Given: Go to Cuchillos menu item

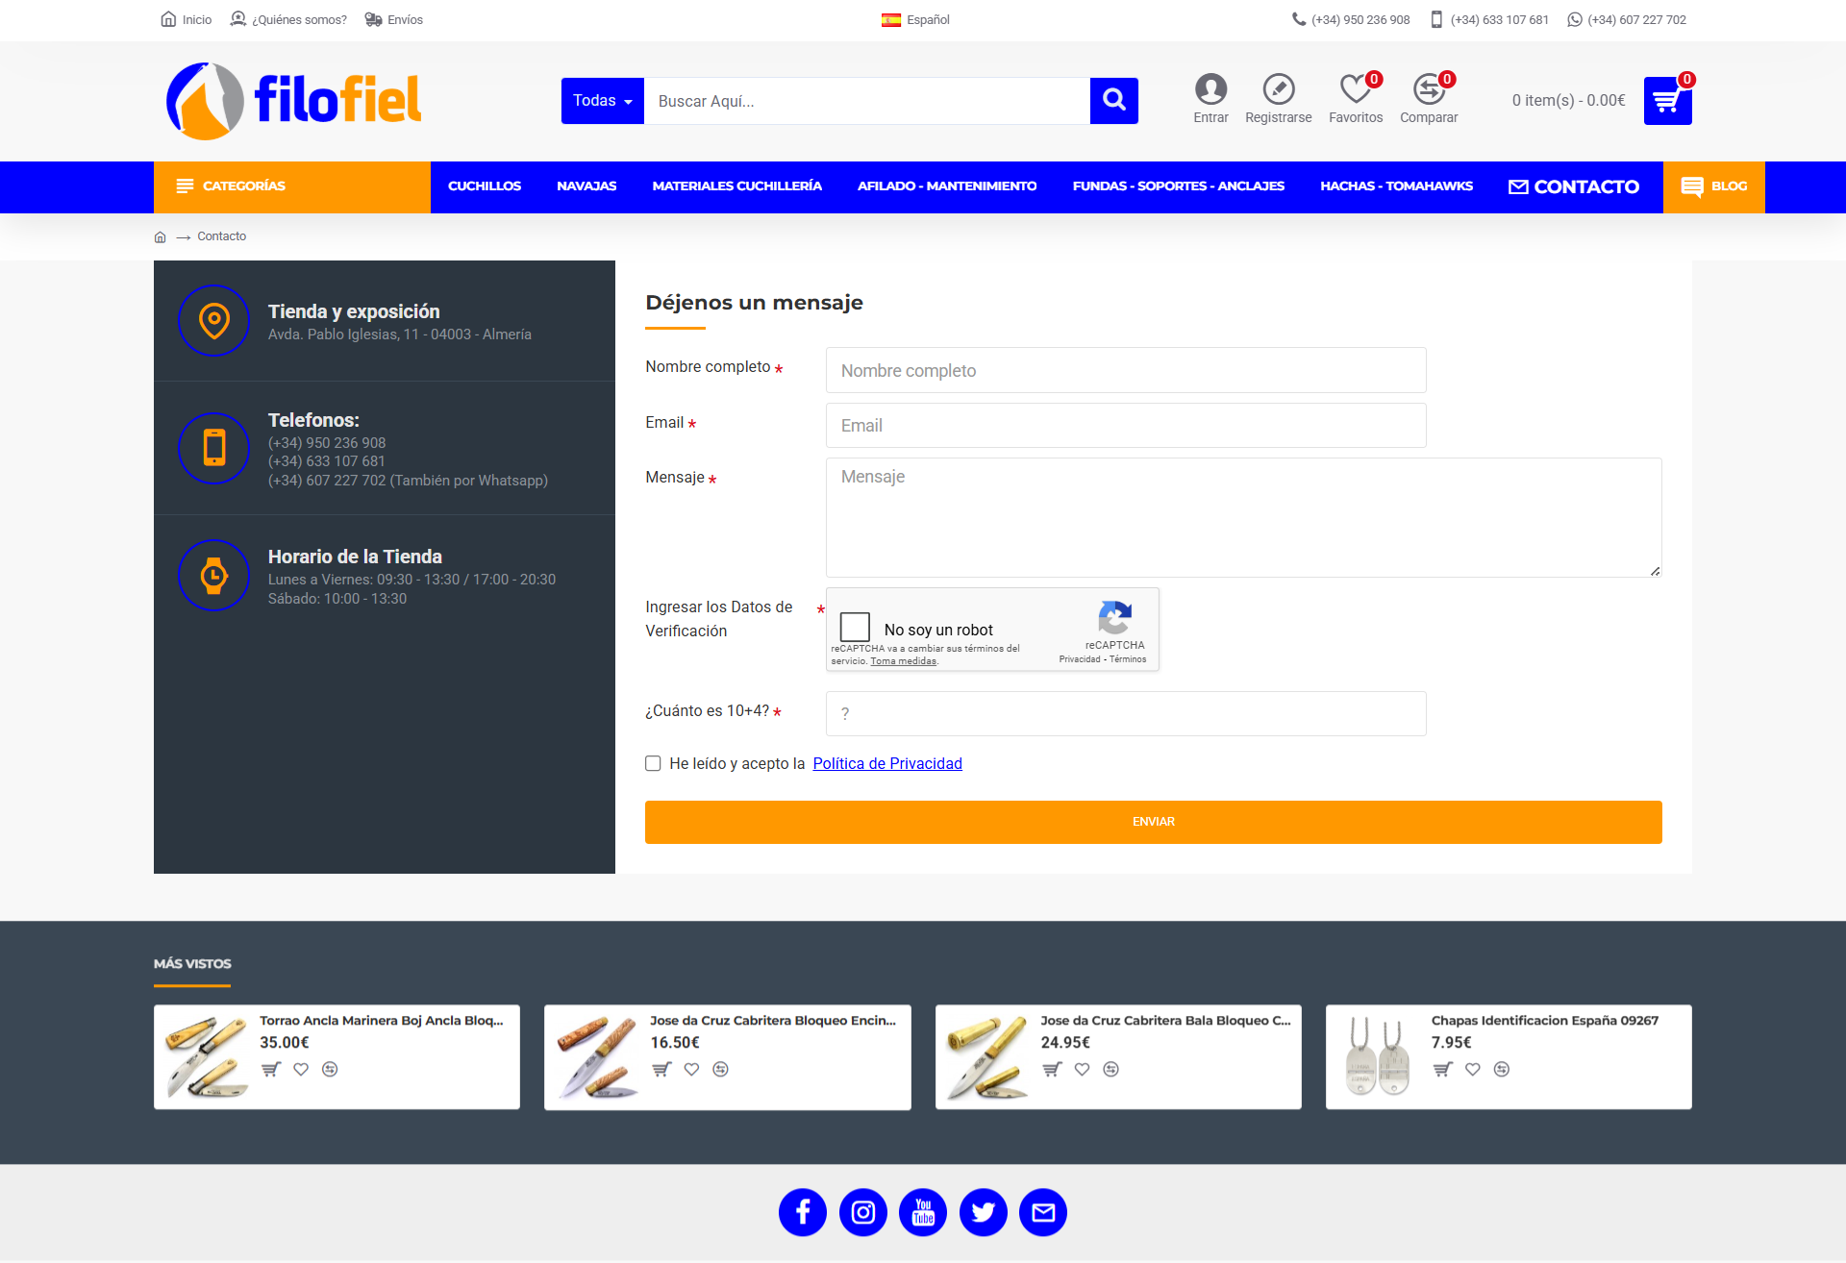Looking at the screenshot, I should coord(484,186).
